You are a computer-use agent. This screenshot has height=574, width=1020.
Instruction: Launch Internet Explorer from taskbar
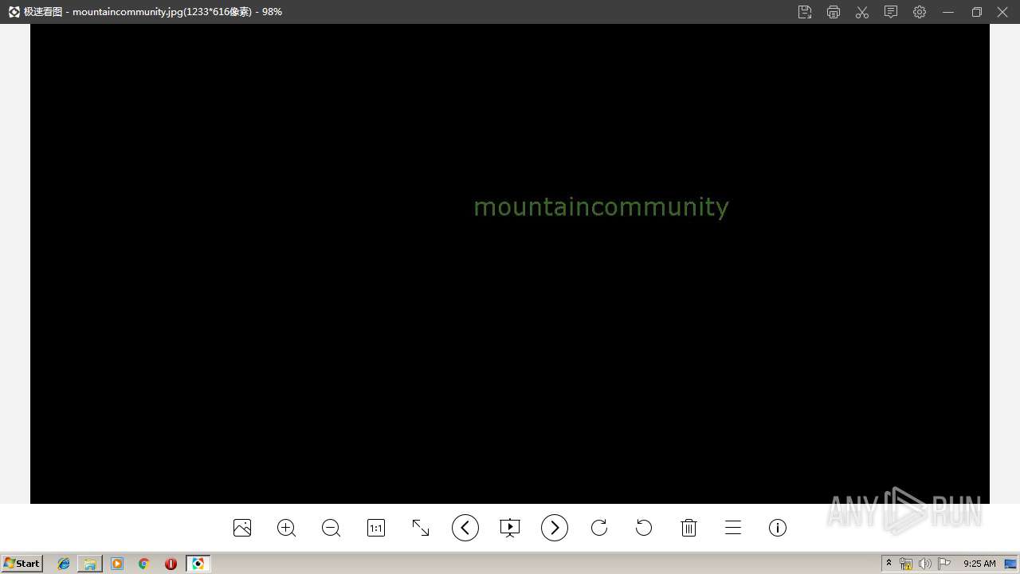coord(64,564)
